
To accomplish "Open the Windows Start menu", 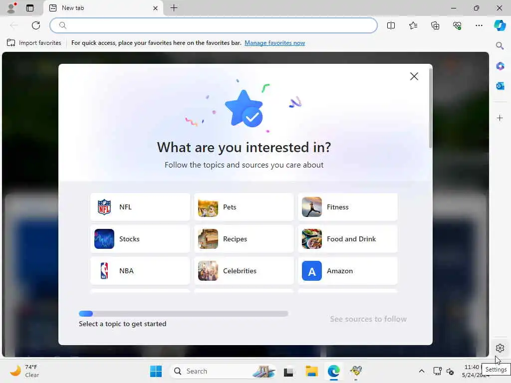I will coord(156,371).
